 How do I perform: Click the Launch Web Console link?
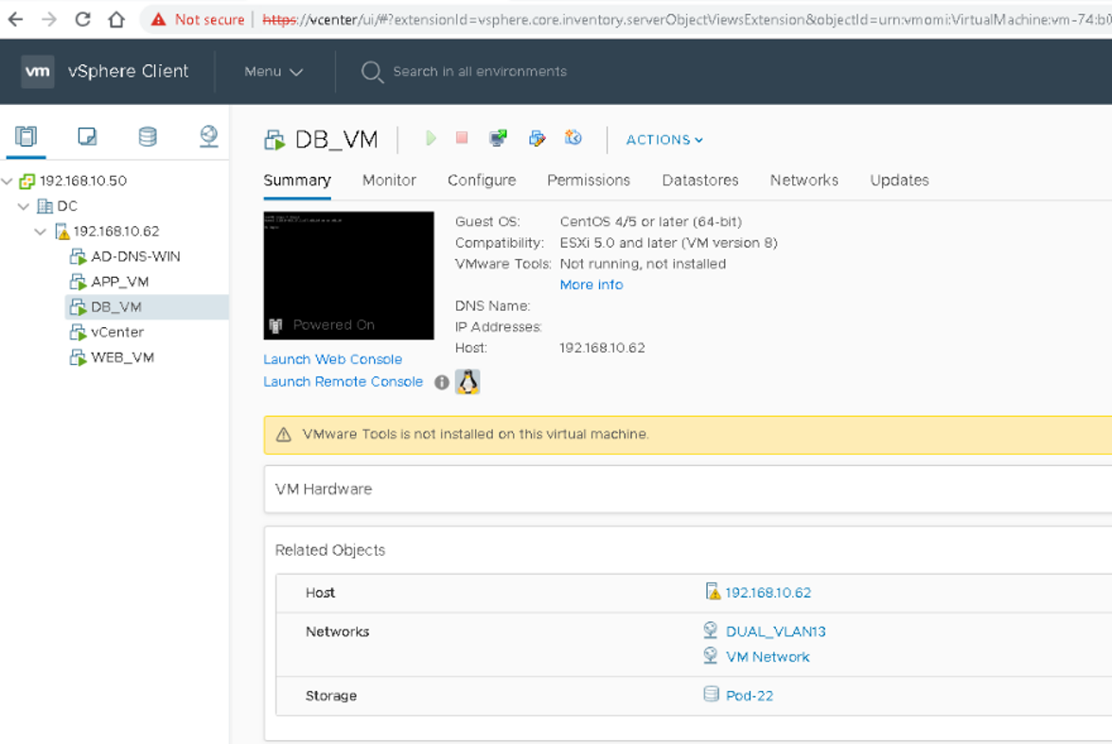332,359
